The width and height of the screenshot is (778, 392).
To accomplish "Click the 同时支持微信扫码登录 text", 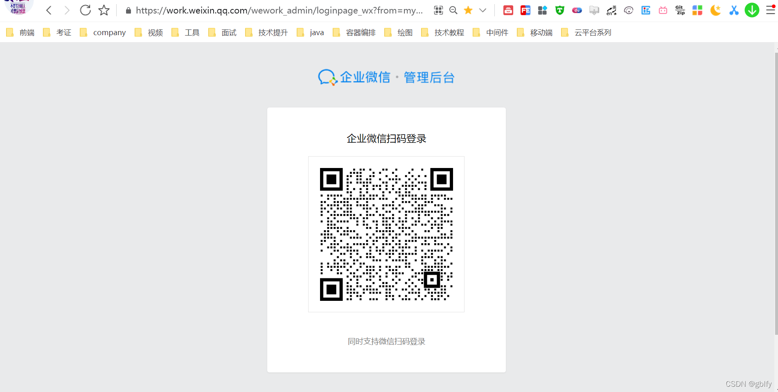I will point(386,341).
